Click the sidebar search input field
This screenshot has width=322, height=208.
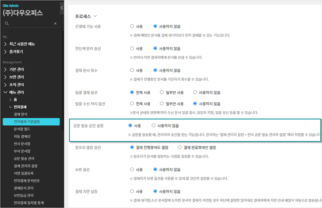30,24
